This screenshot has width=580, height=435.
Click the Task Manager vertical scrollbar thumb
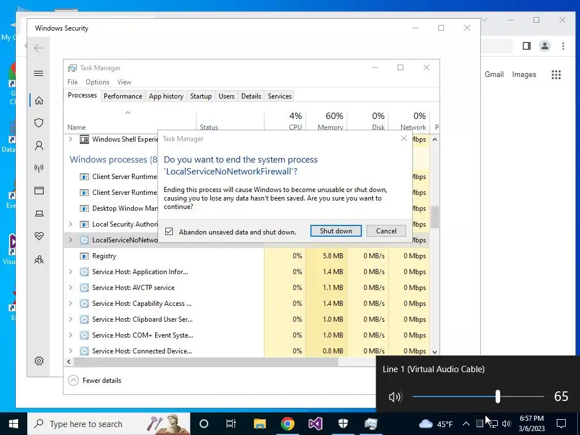(x=434, y=217)
